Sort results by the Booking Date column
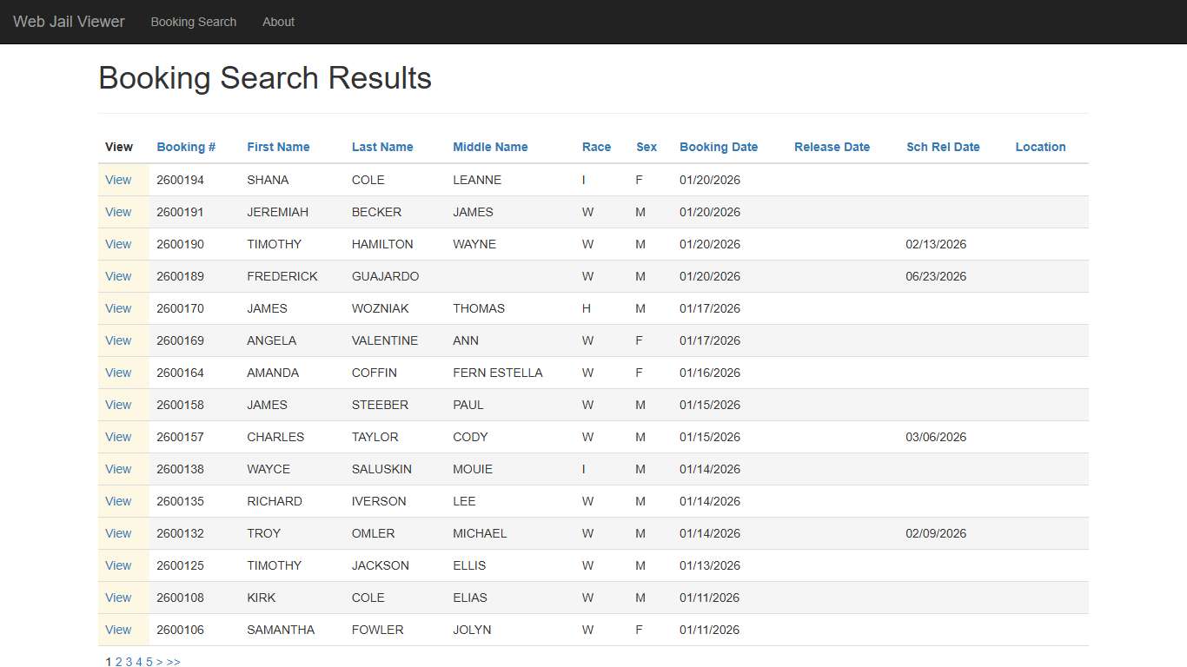 point(719,147)
